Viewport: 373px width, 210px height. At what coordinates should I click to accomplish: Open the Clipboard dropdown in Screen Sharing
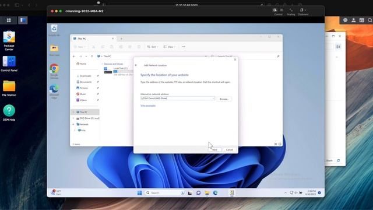pos(303,12)
